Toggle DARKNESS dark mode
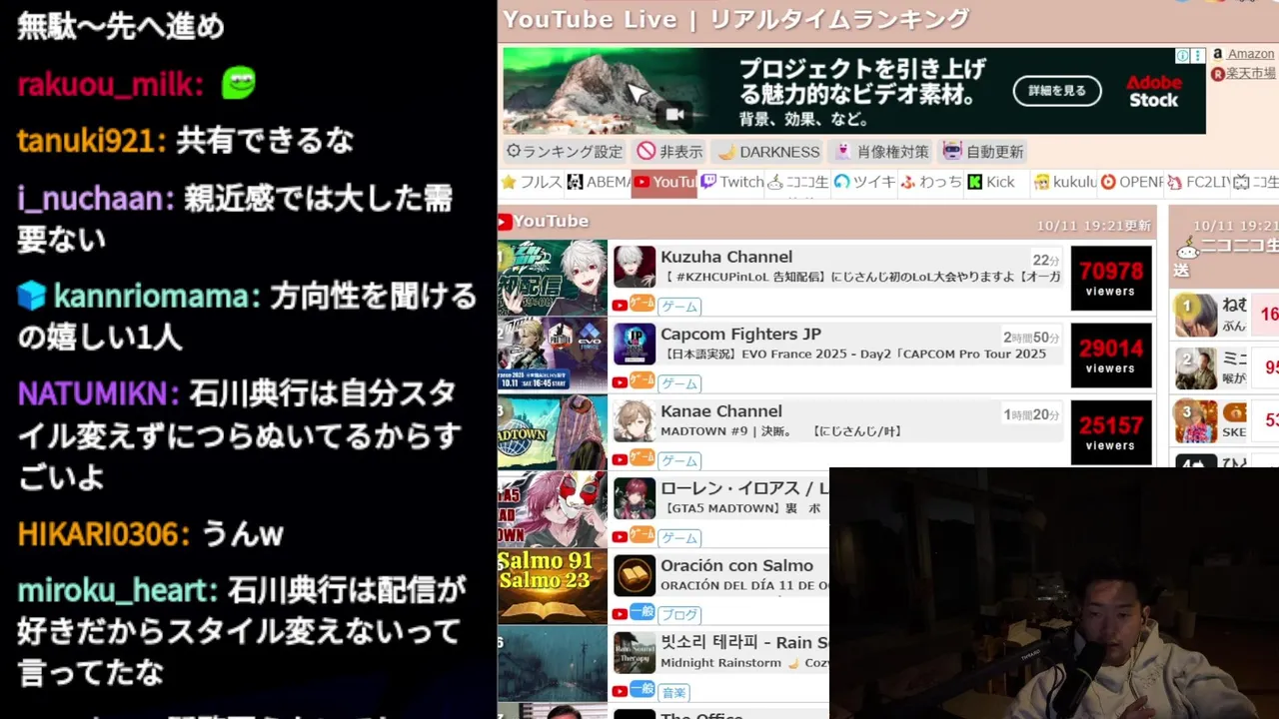Screen dimensions: 1279x719 768,152
